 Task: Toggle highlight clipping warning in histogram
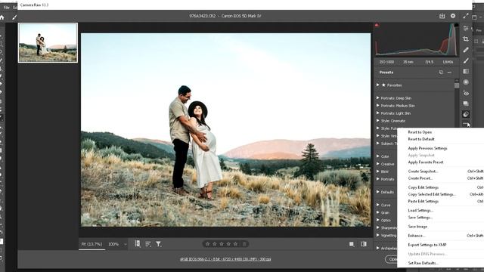456,25
